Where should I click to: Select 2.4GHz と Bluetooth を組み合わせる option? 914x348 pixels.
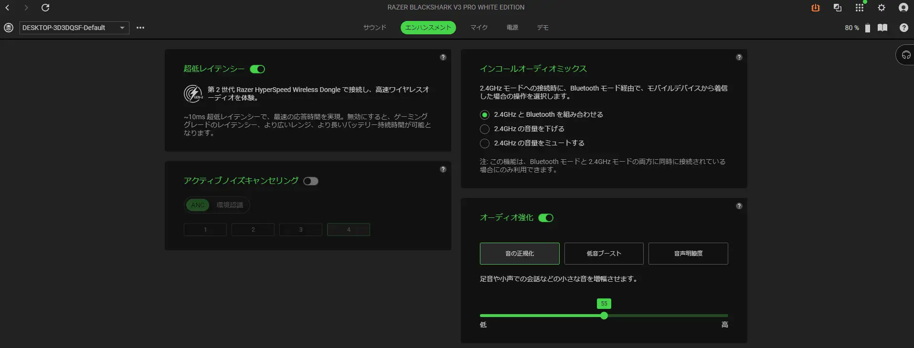click(485, 115)
